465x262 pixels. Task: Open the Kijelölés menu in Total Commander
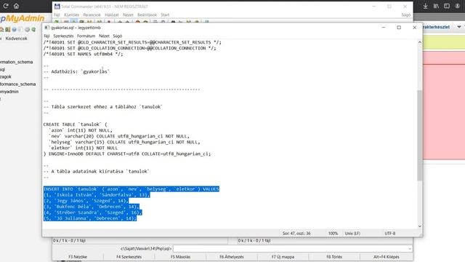[71, 15]
